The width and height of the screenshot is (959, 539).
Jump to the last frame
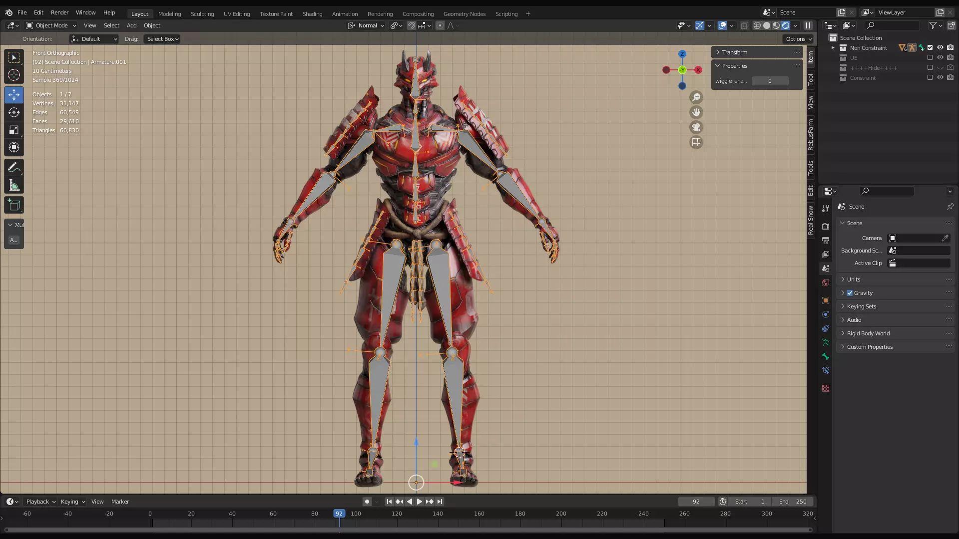[x=440, y=502]
